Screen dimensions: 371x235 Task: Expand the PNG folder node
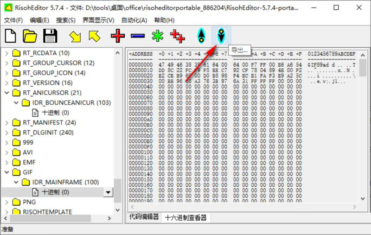7,202
